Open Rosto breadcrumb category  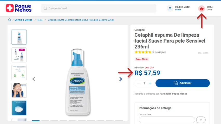[40, 20]
